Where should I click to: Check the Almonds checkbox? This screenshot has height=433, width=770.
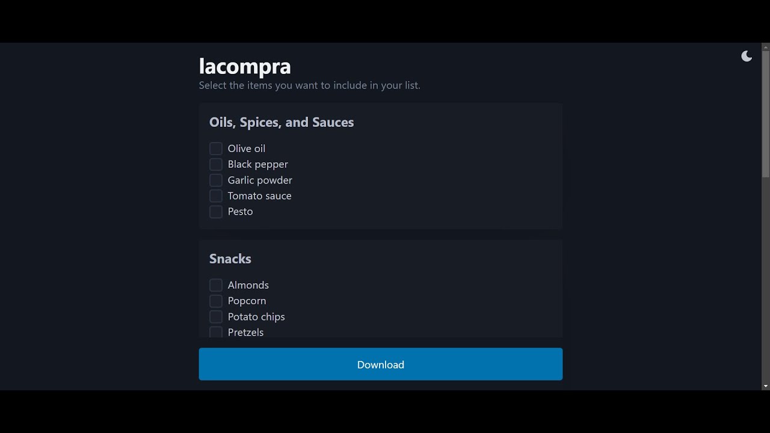point(215,284)
